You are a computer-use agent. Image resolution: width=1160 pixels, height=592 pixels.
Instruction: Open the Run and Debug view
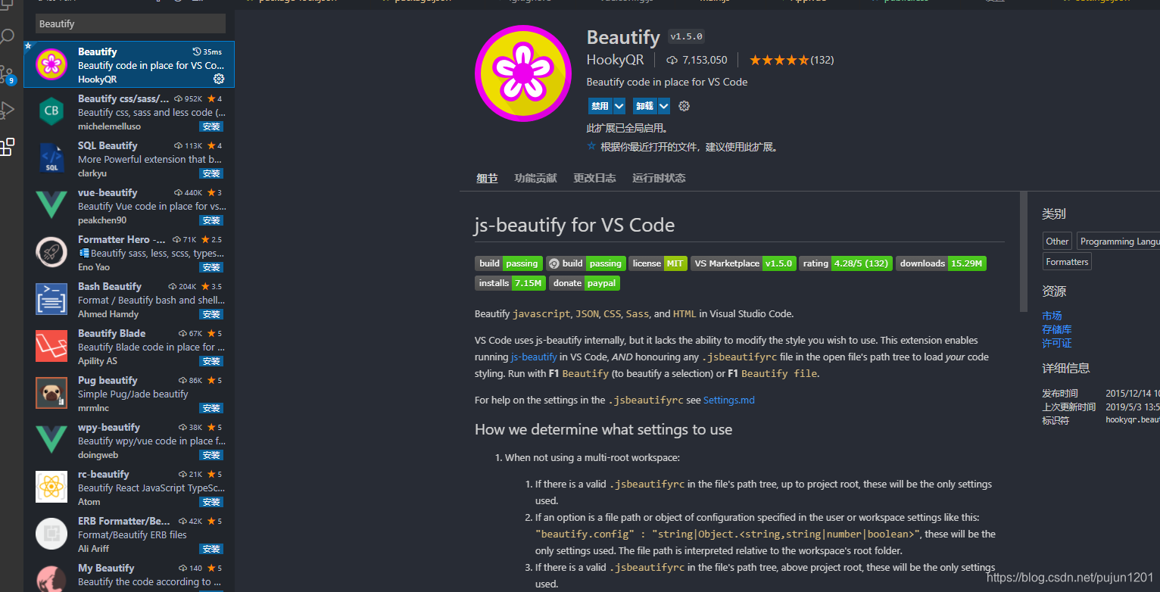pyautogui.click(x=9, y=108)
